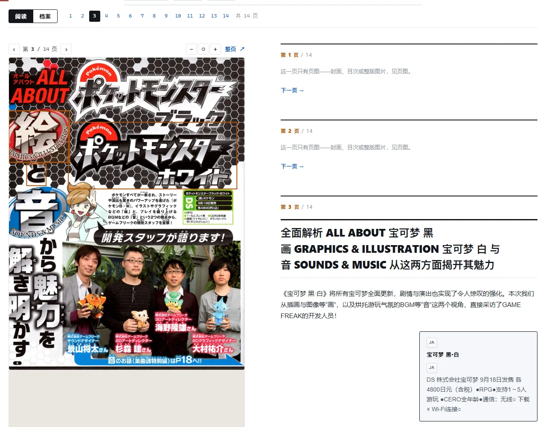Click the 第 3 页 / 14 section label
Viewport: 546px width, 427px height.
(x=296, y=207)
